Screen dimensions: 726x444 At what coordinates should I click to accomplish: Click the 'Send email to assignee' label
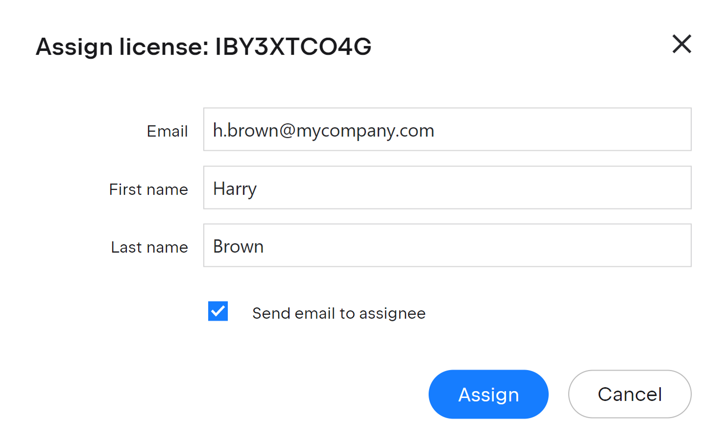tap(339, 313)
